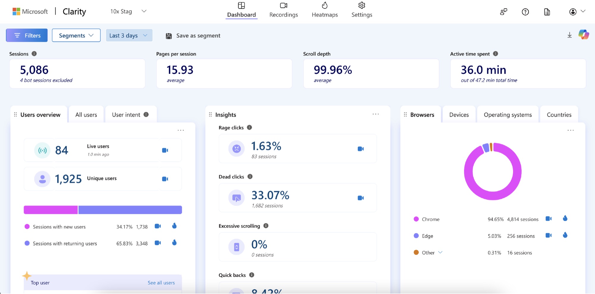Open Browsers card more options menu
Image resolution: width=595 pixels, height=294 pixels.
click(x=571, y=130)
